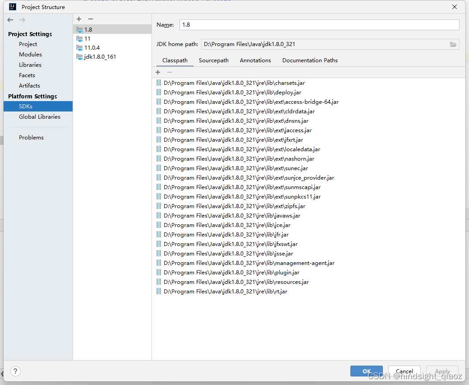Add a classpath entry with plus icon
Screen dimensions: 469x385
158,72
